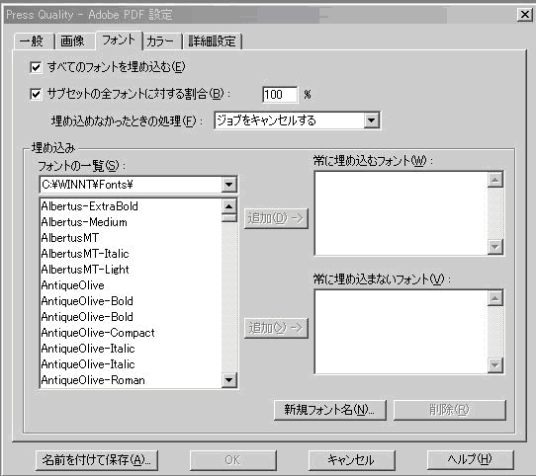Viewport: 536px width, 476px height.
Task: Select AntiqueOlive-Compact in the font list
Action: click(x=98, y=333)
